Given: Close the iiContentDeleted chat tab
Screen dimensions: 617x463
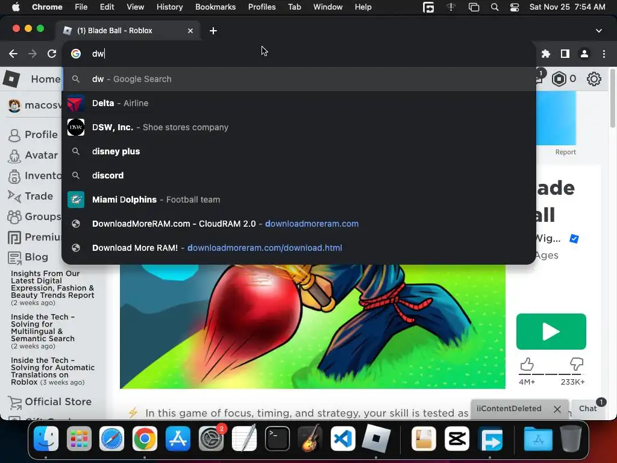Looking at the screenshot, I should coord(557,409).
